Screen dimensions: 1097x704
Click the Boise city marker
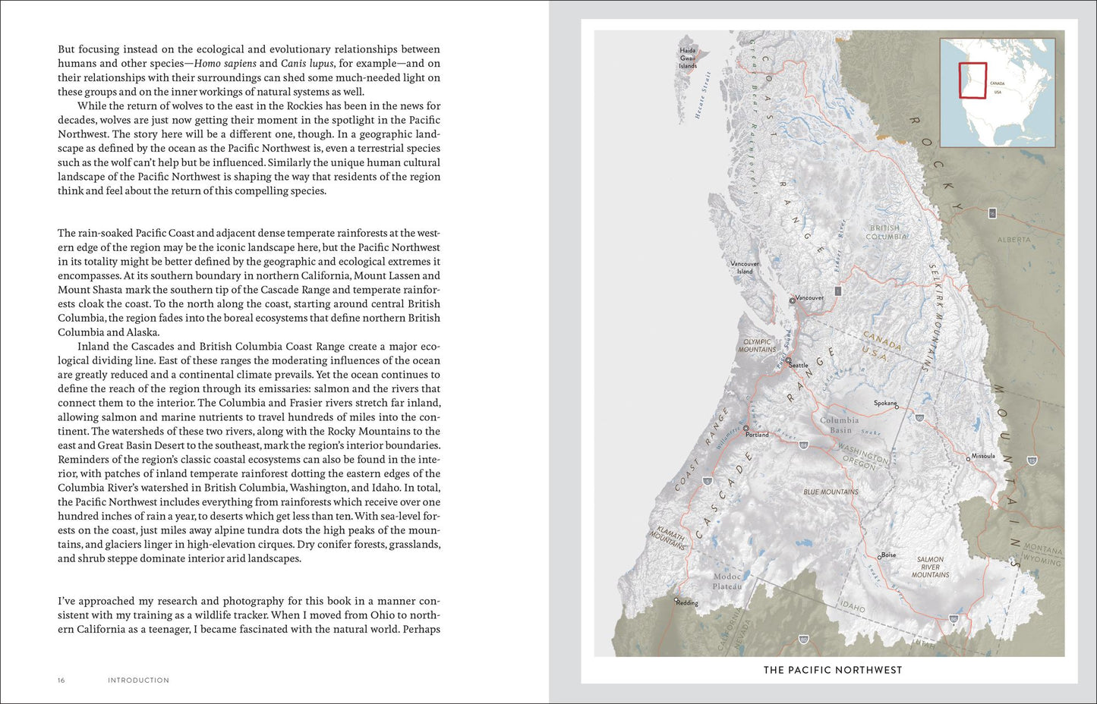point(879,557)
